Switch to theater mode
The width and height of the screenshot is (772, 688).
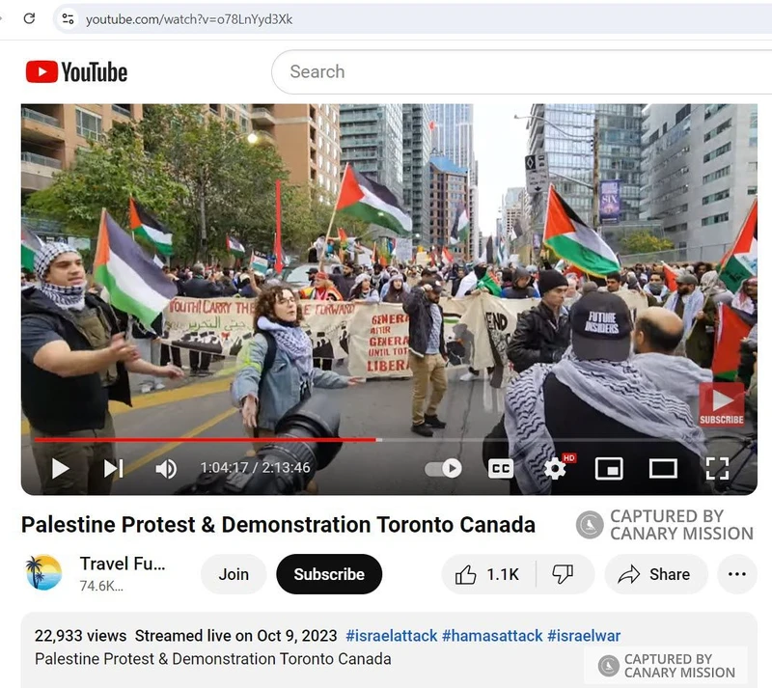coord(663,468)
